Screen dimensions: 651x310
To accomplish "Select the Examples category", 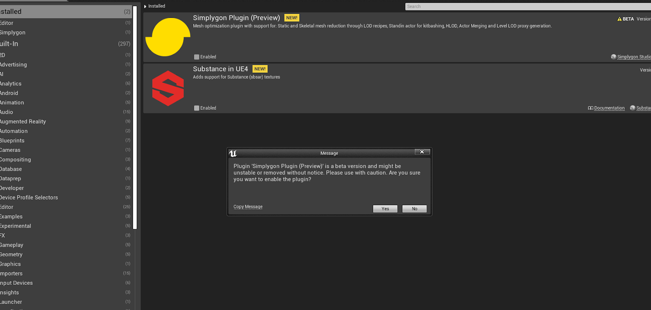I will (66, 217).
